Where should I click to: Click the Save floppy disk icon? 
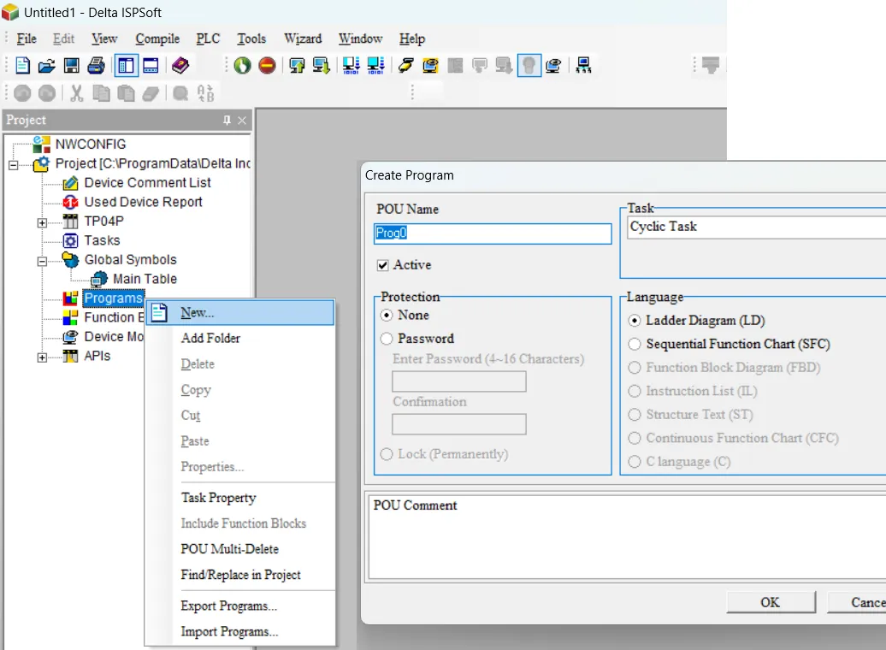[x=72, y=66]
